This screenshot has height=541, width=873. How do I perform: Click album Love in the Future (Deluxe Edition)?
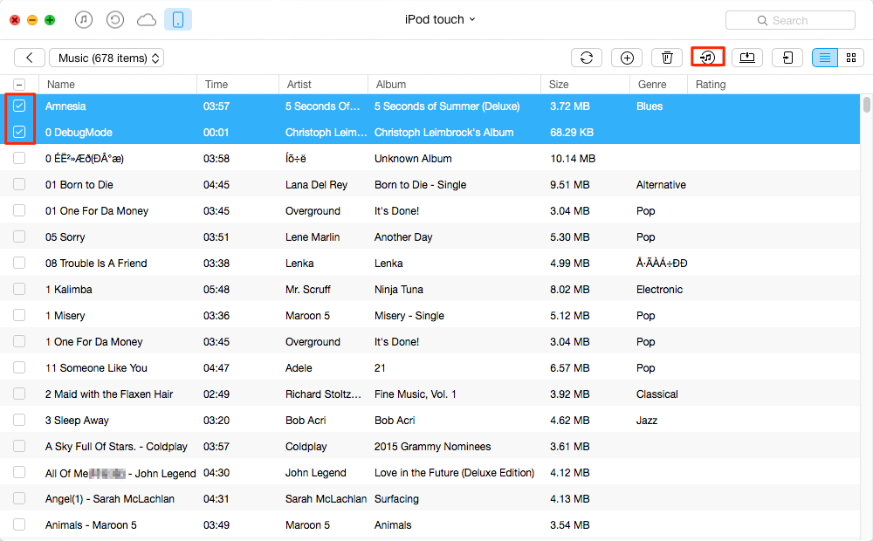[454, 473]
